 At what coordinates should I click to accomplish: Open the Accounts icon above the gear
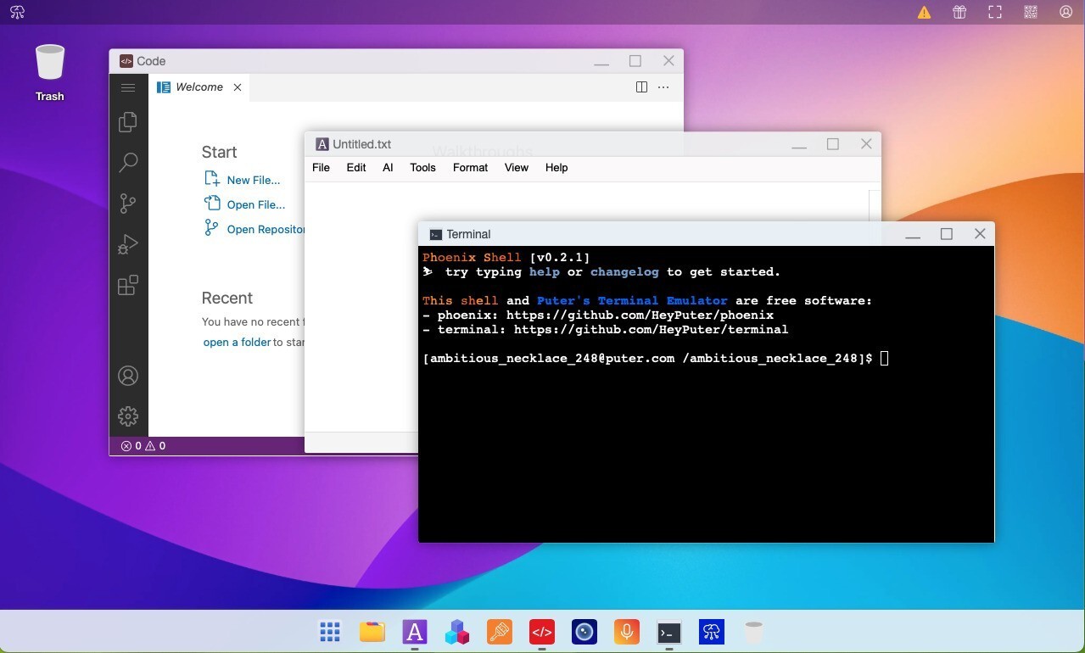point(128,375)
